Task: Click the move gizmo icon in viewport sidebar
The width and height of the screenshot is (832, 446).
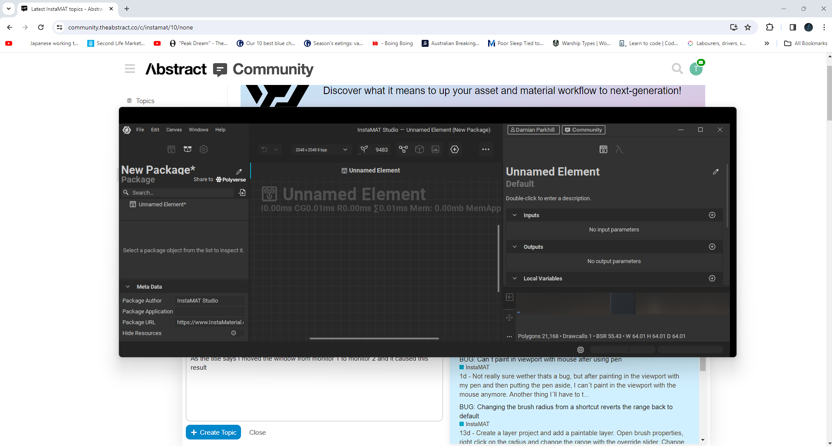Action: click(x=509, y=318)
